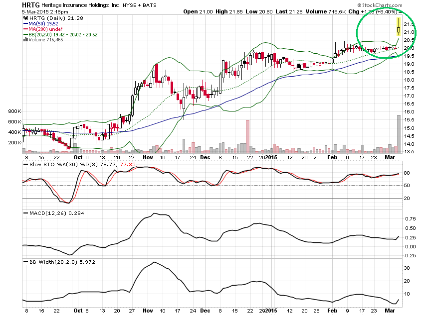Click the tall pink volume bar in late December

(x=247, y=136)
